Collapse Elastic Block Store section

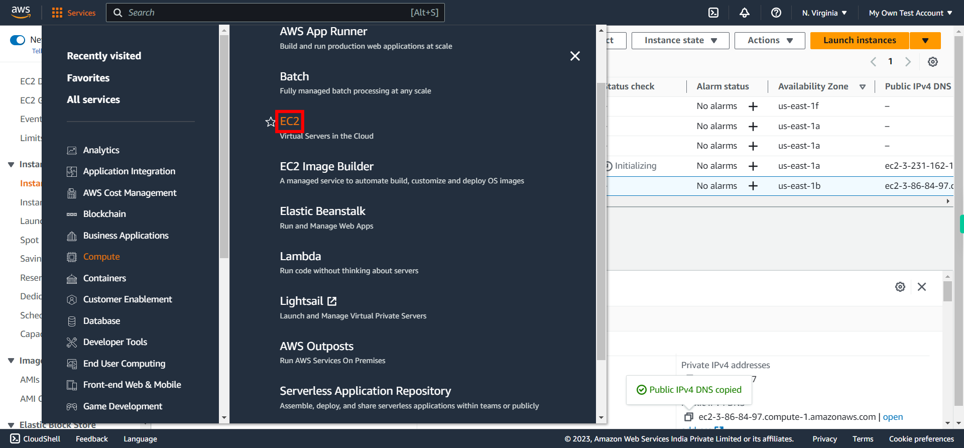click(x=11, y=425)
